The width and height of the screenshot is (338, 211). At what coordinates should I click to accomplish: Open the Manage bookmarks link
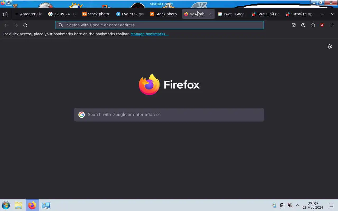tap(149, 34)
